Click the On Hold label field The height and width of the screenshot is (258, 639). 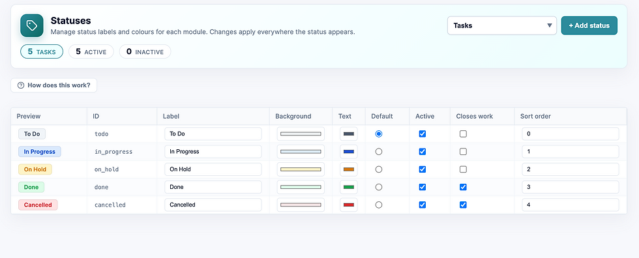pos(213,169)
